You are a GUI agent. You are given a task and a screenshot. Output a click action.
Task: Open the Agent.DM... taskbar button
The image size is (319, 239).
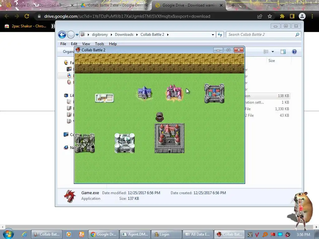(135, 234)
